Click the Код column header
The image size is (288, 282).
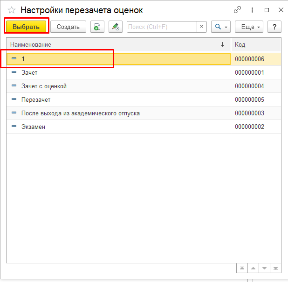[x=255, y=44]
